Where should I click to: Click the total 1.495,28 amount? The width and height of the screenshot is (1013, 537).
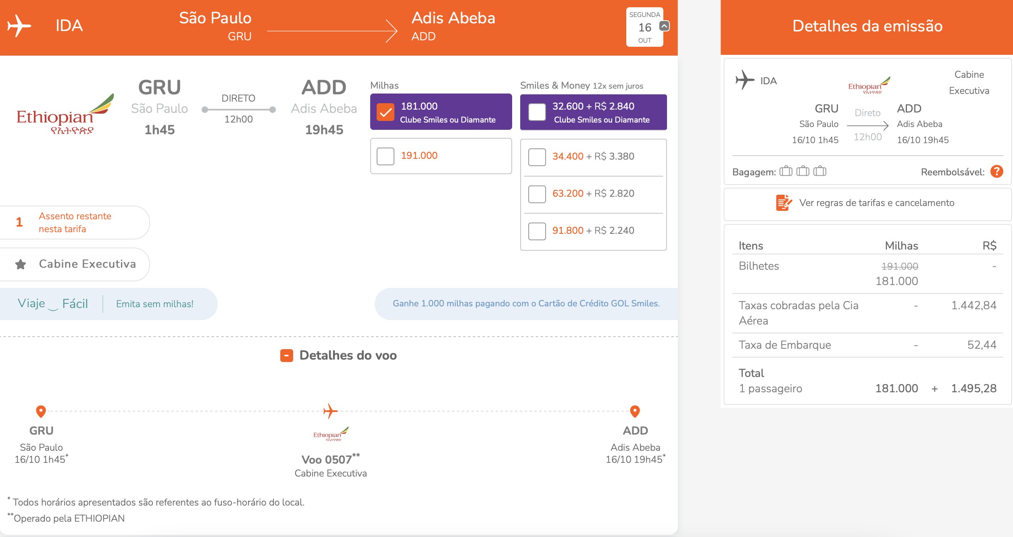point(974,388)
